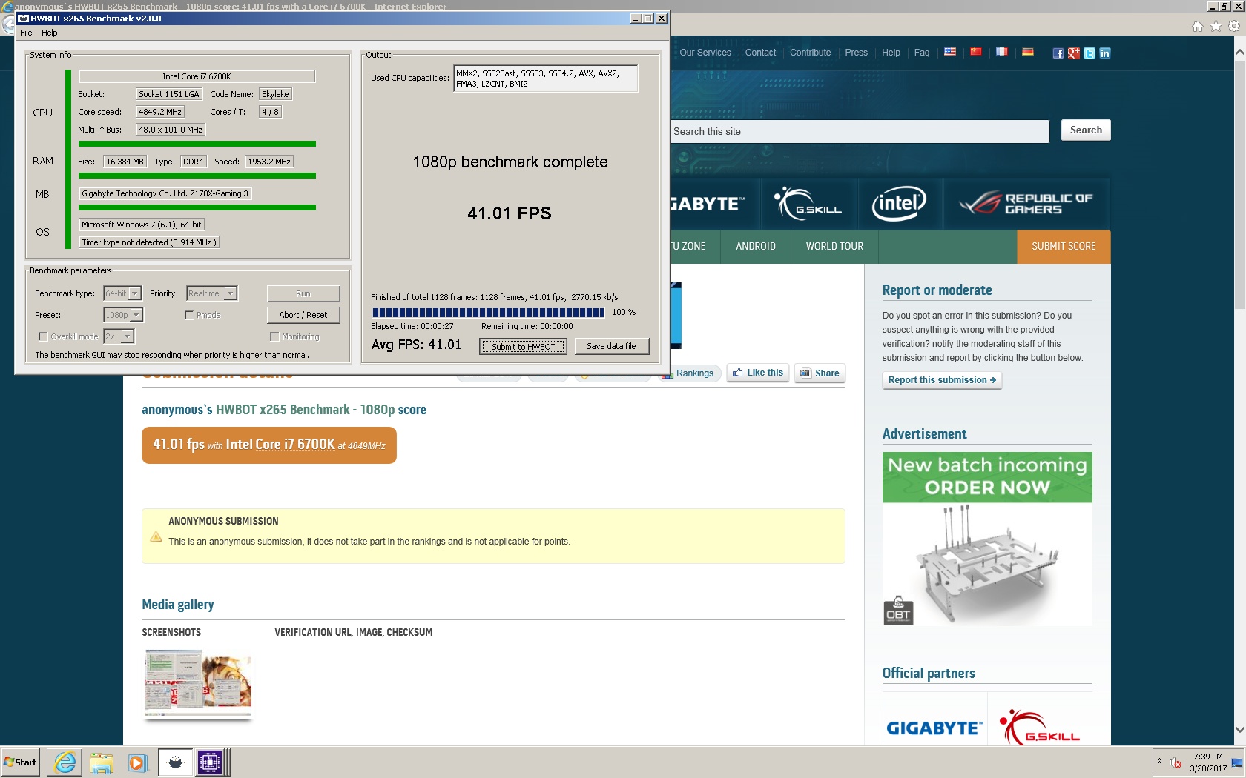
Task: Open the website Help link
Action: 891,53
